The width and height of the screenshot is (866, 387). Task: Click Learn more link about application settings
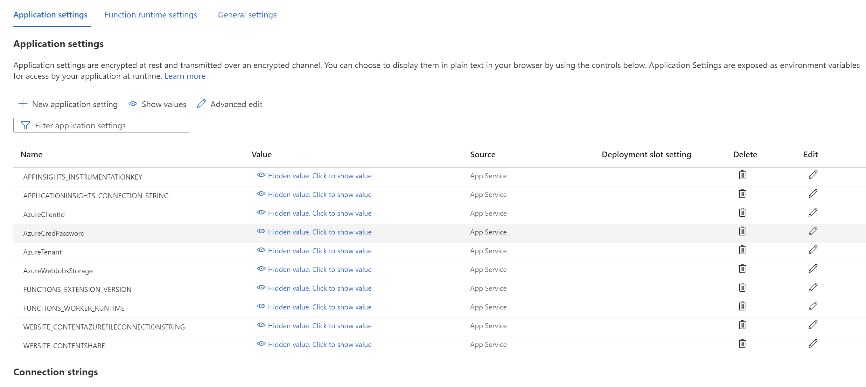click(185, 76)
